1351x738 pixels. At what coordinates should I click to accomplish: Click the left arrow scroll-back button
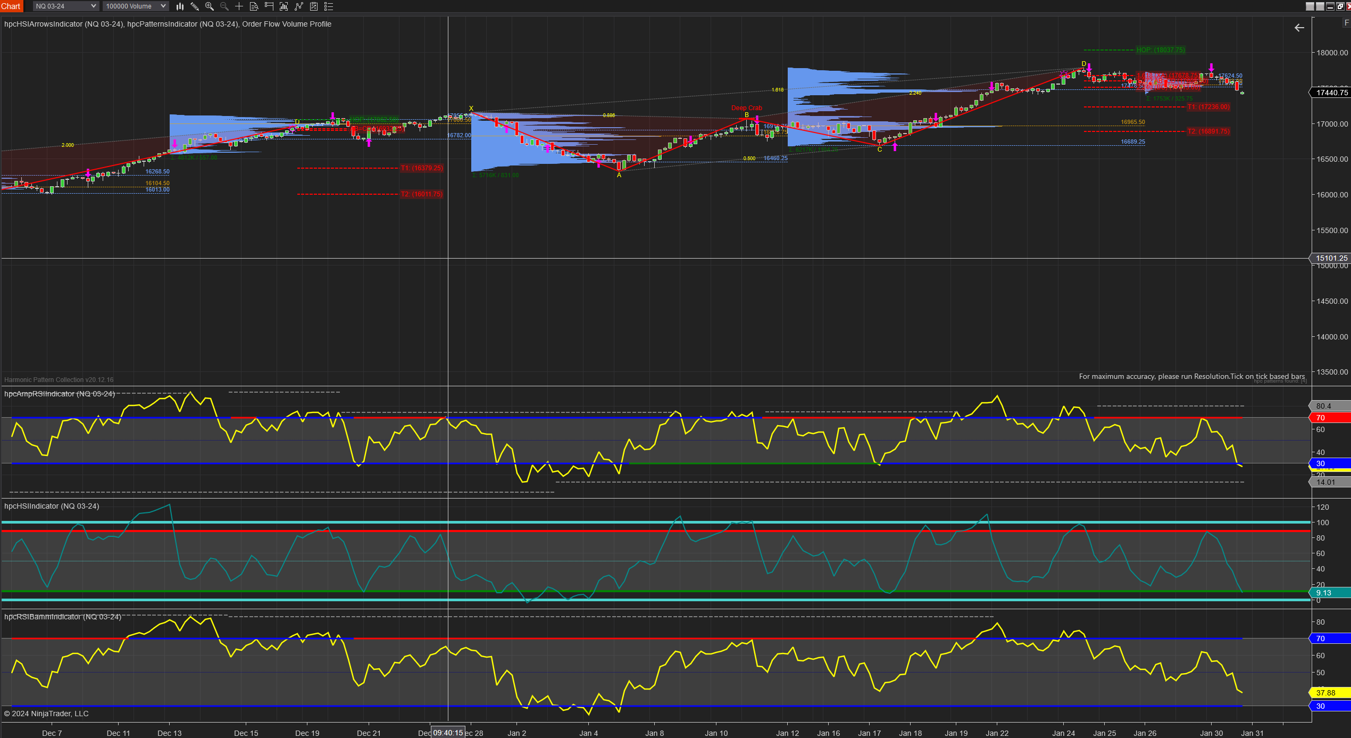point(1299,28)
